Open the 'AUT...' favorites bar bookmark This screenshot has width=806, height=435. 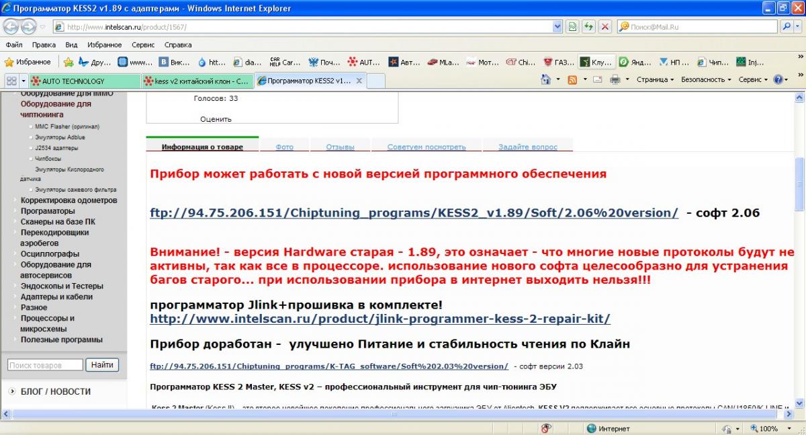coord(364,62)
